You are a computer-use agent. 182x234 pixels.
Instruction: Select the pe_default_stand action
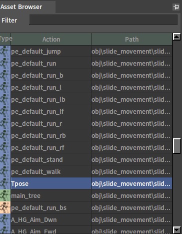coord(51,159)
